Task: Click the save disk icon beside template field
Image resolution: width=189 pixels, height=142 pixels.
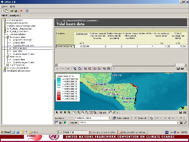Action: click(x=181, y=123)
